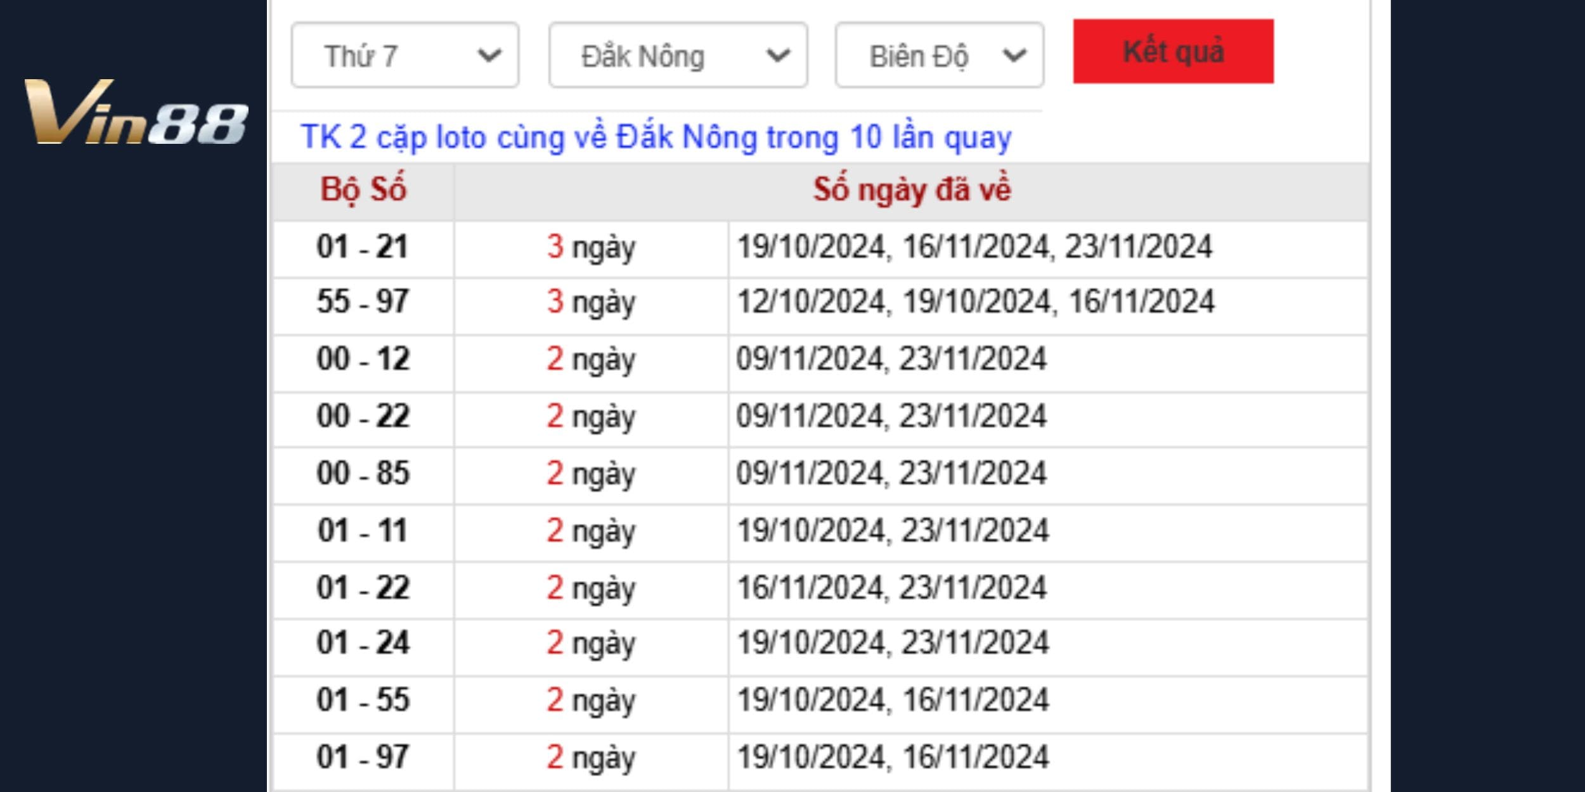Click the dates in the 00 - 12 row

pos(891,359)
